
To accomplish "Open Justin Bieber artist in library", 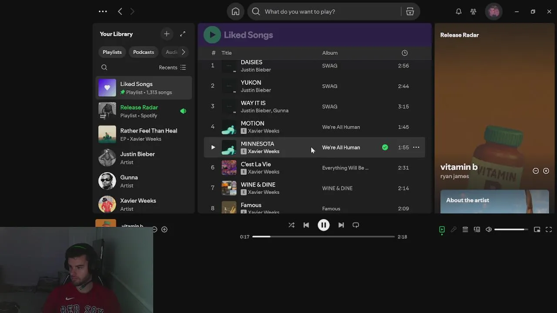I will click(x=144, y=158).
